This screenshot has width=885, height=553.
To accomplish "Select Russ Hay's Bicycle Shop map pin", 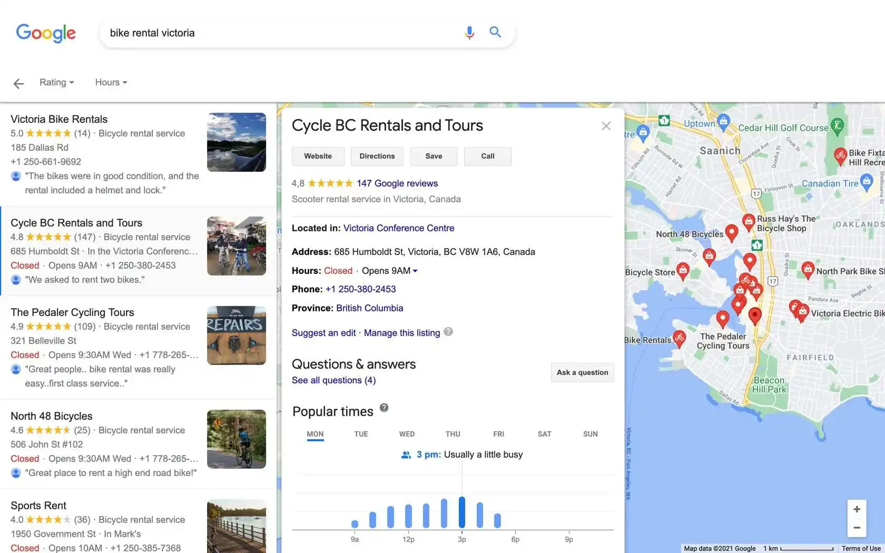I will pyautogui.click(x=749, y=222).
